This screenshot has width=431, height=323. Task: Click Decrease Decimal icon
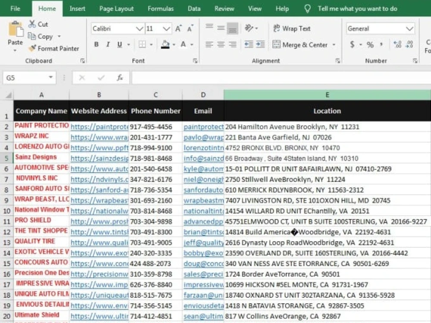(409, 44)
